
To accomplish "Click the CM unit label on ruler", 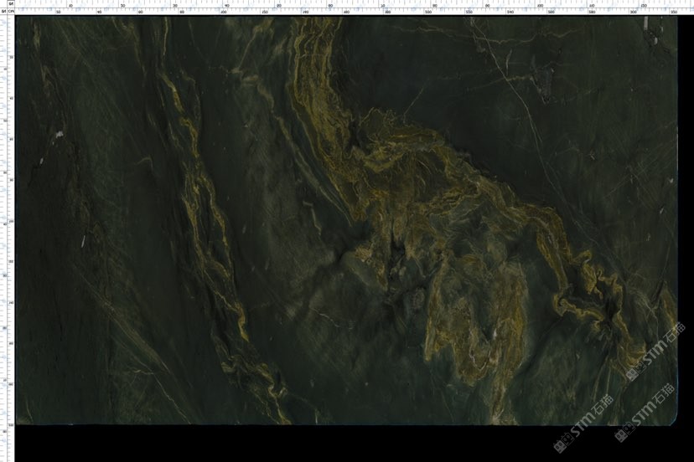I will click(12, 12).
